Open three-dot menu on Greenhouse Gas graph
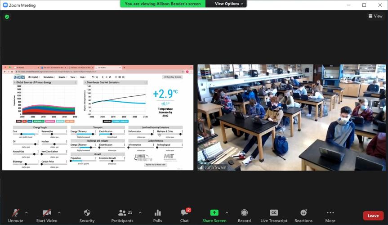 [146, 82]
